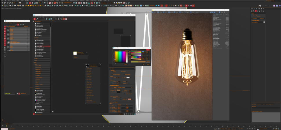This screenshot has width=281, height=130.
Task: Click the red Y axis constraint icon
Action: [186, 5]
